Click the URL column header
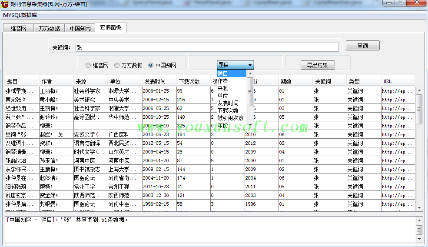428x247 pixels. (x=398, y=81)
